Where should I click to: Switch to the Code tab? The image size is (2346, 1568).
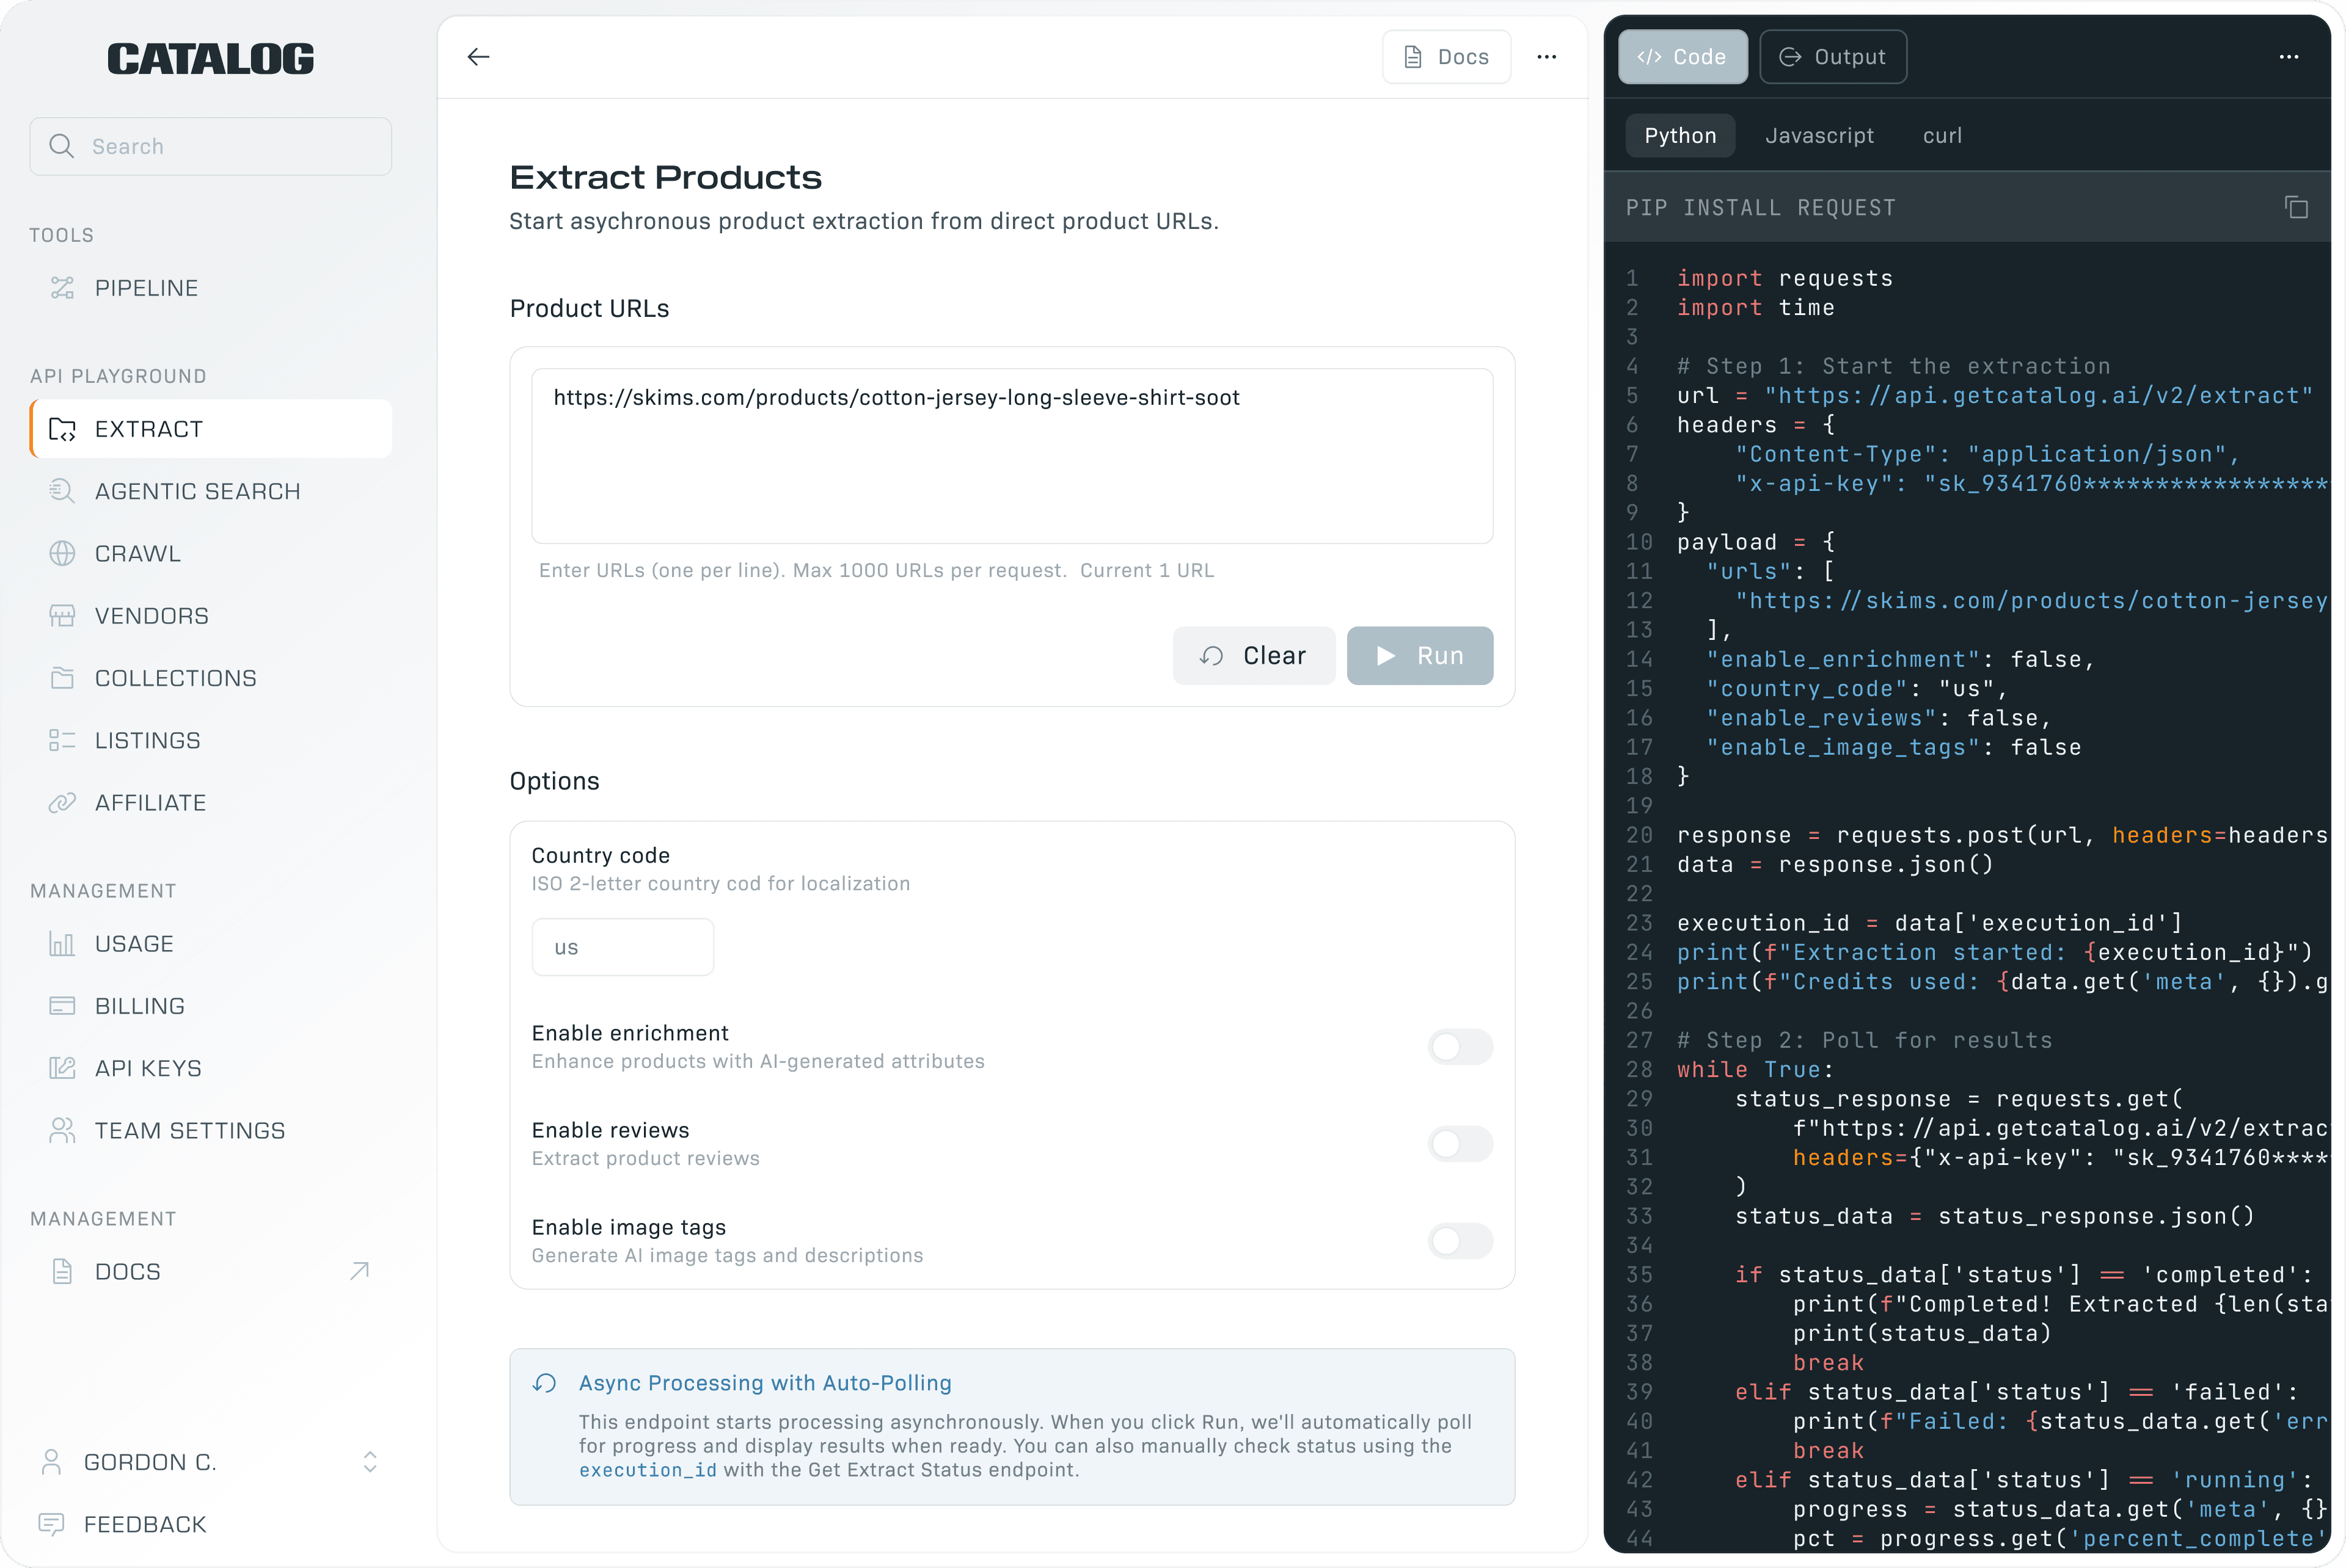click(1683, 57)
